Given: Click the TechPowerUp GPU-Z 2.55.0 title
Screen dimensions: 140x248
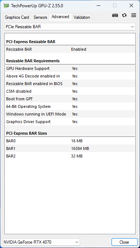Looking at the screenshot, I should click(x=37, y=6).
